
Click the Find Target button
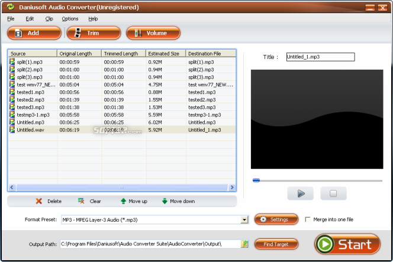[x=276, y=244]
